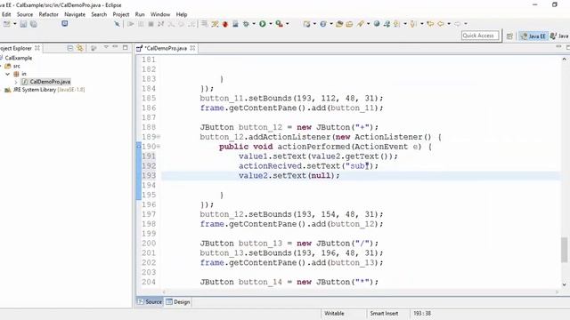Open the Back history dropdown arrow

449,24
